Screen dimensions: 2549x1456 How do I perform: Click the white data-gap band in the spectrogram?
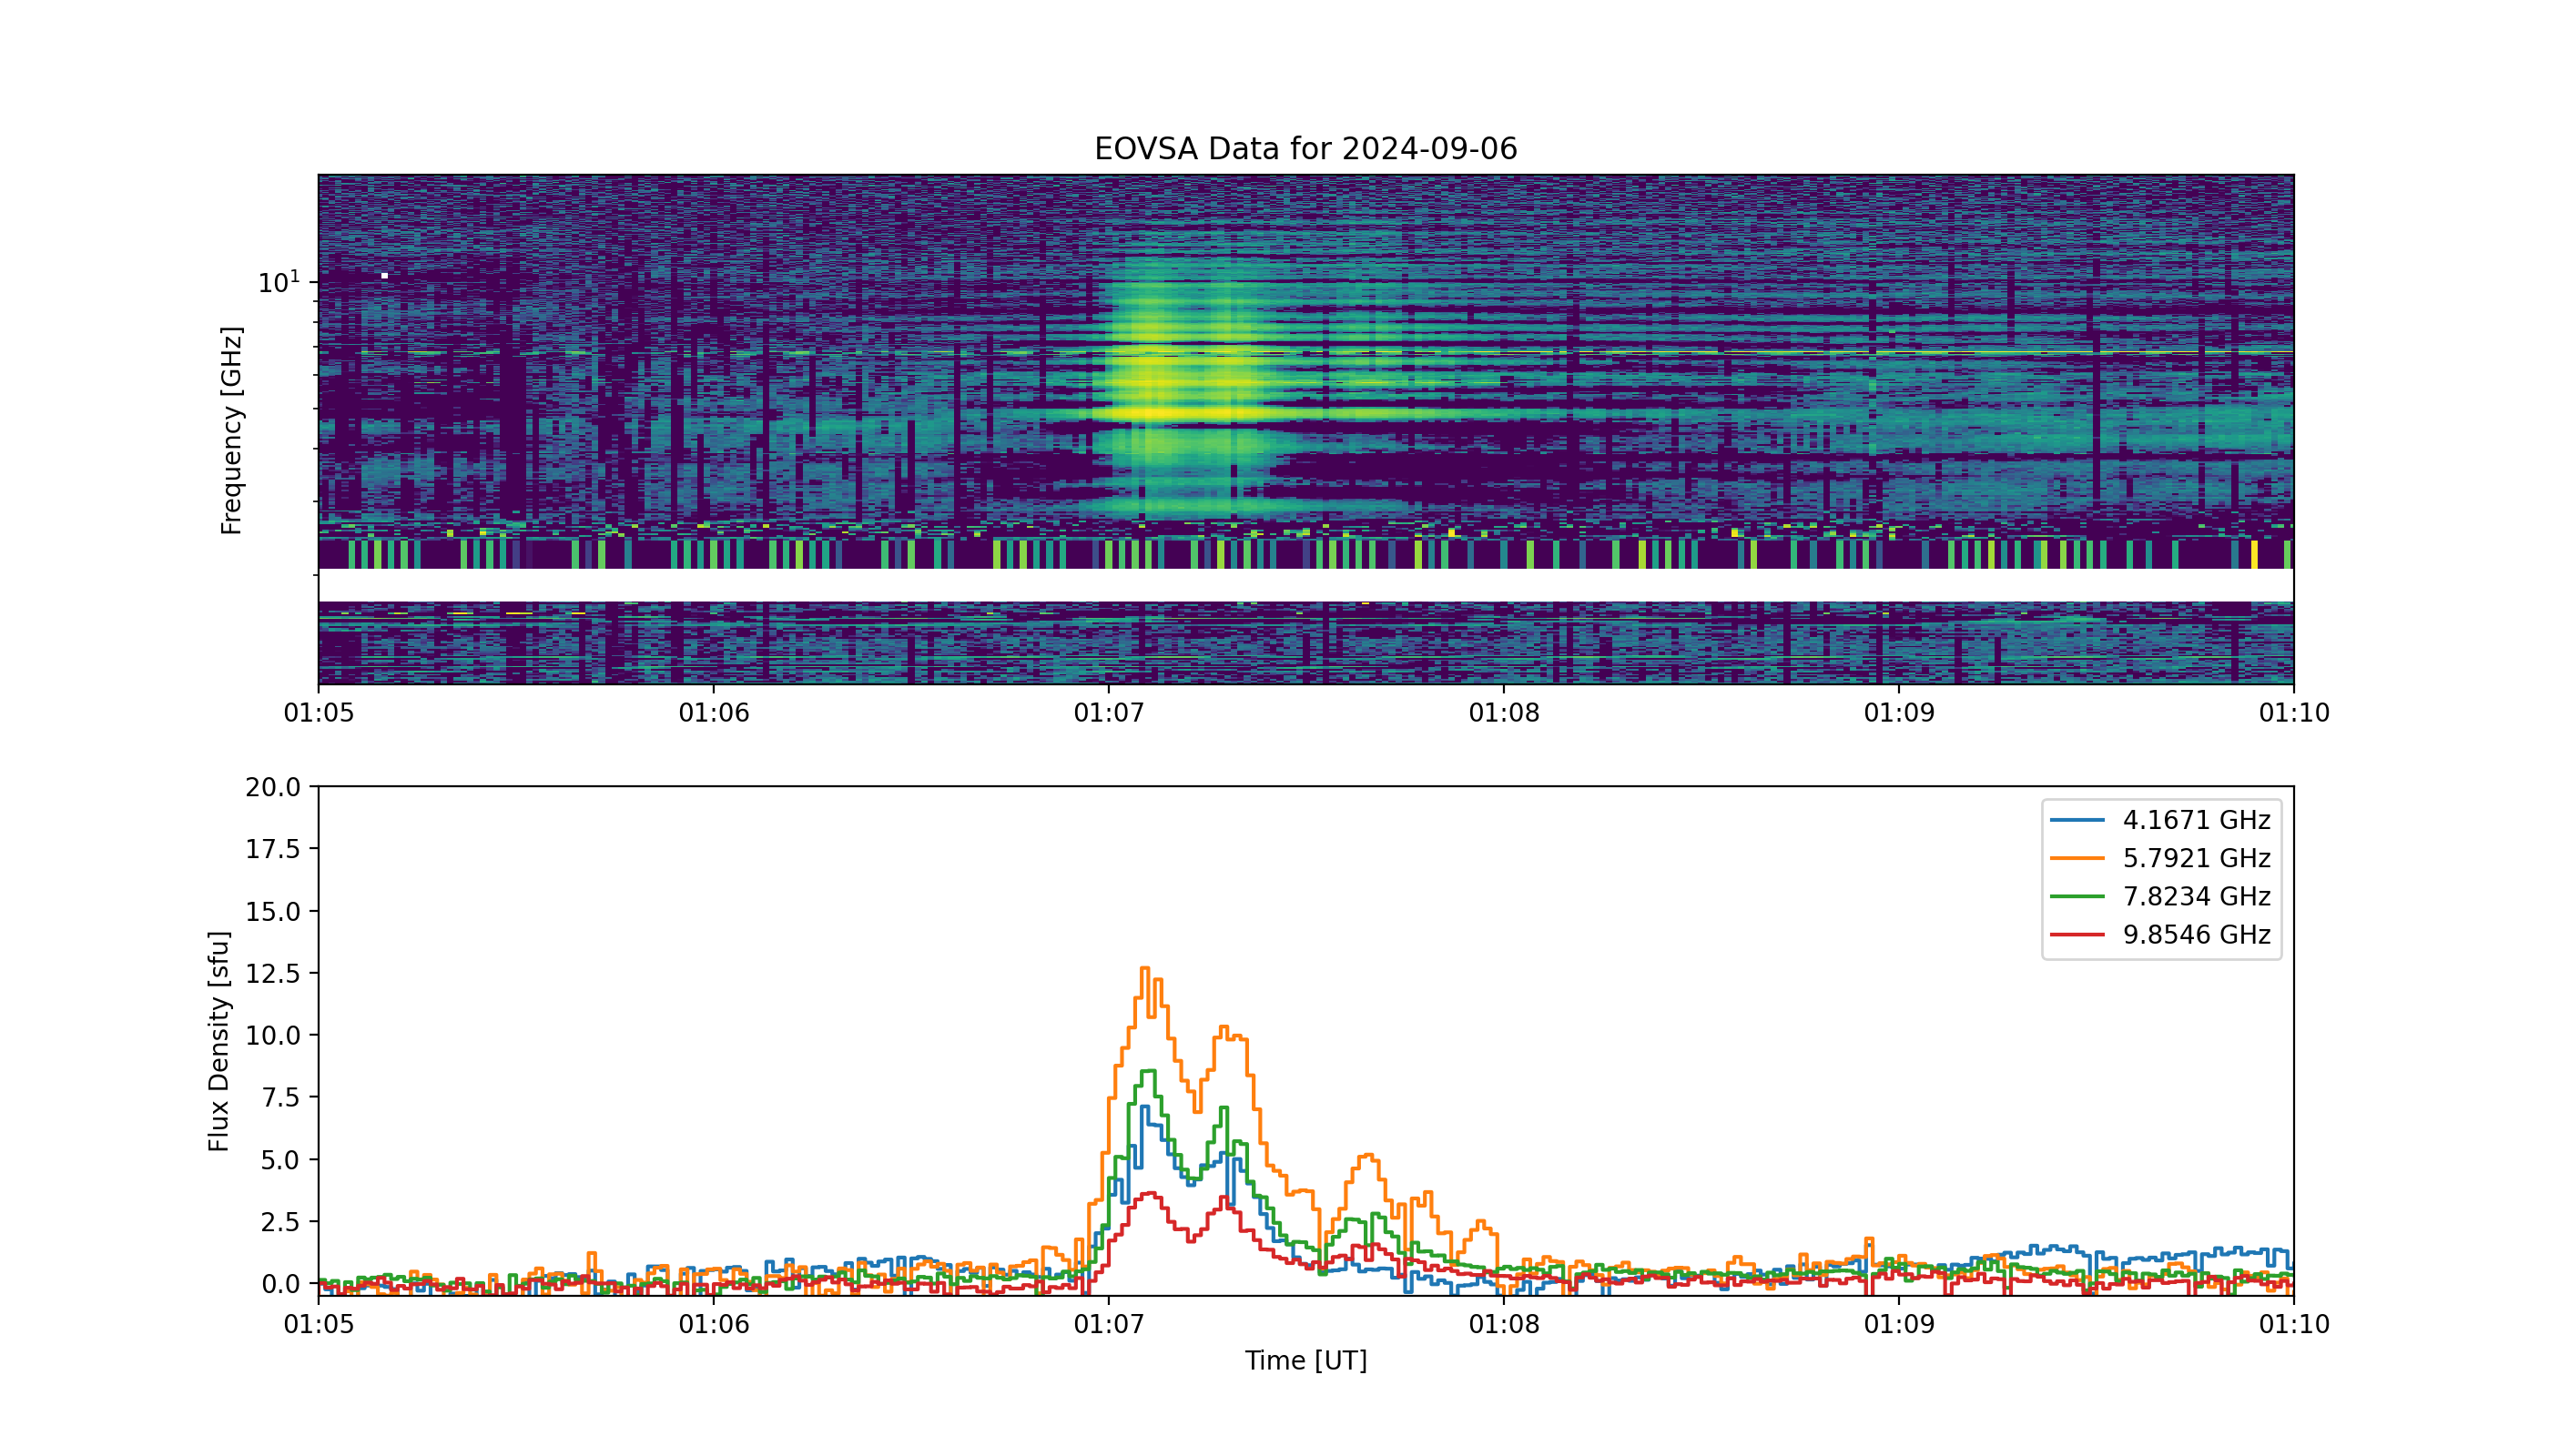tap(1305, 585)
